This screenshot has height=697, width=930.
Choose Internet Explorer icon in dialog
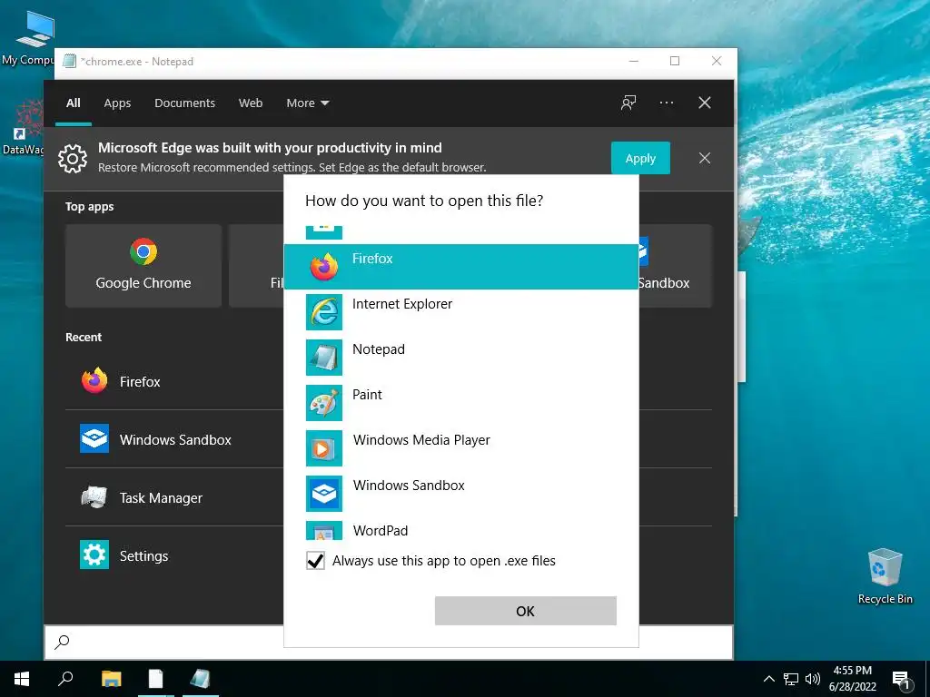pos(324,312)
